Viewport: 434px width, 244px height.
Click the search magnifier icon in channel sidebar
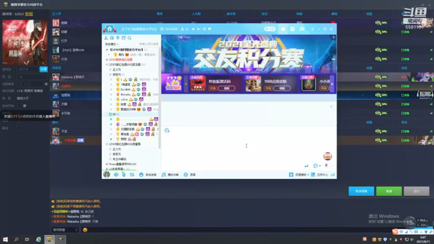130,38
